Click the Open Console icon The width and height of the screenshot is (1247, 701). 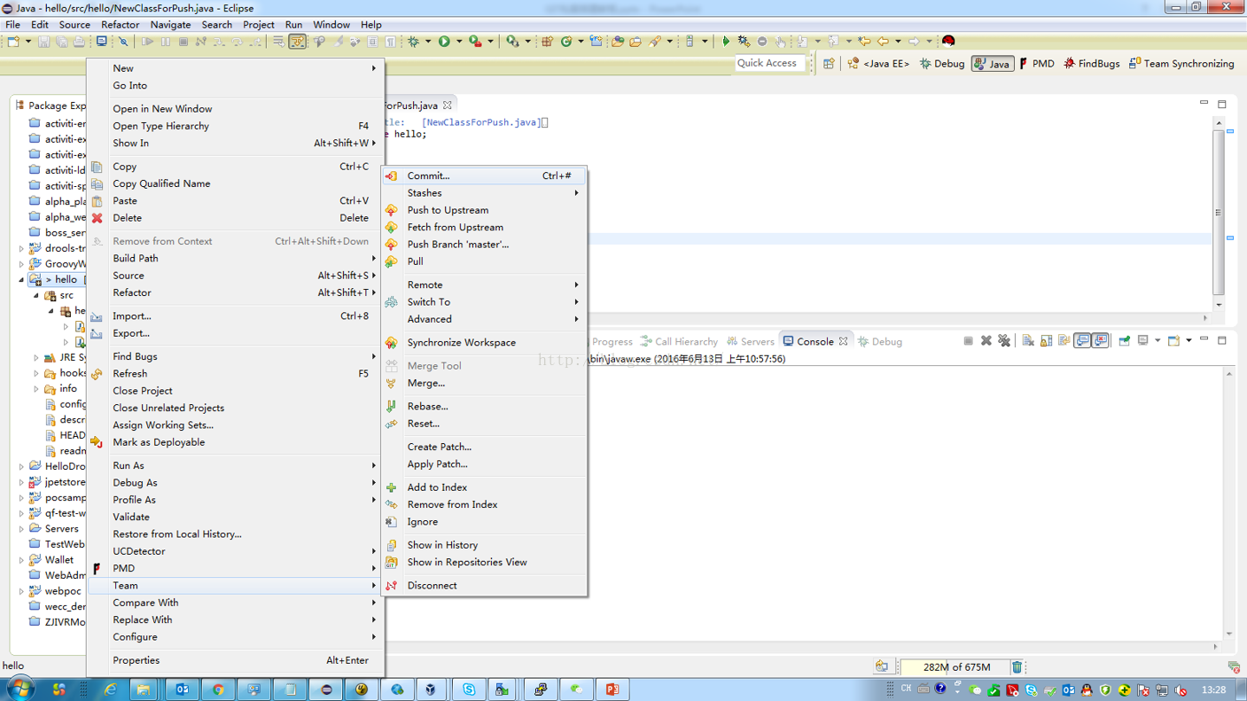[x=1173, y=341]
